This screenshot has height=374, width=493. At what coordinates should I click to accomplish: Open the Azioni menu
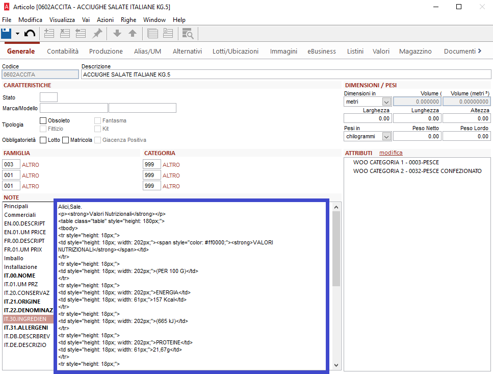click(x=105, y=20)
